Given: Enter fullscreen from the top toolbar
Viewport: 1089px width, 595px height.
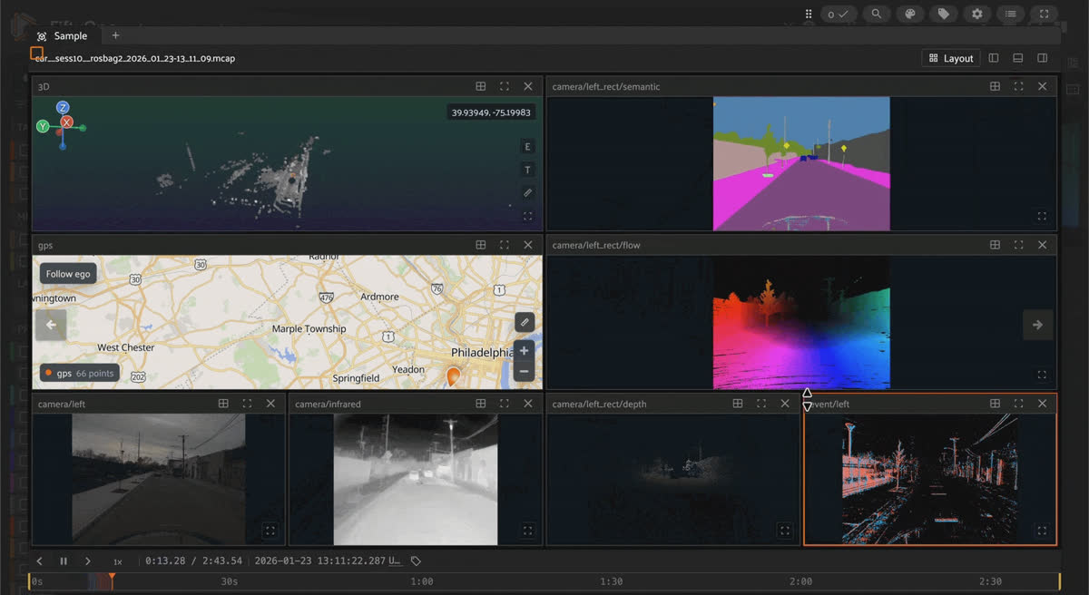Looking at the screenshot, I should (1045, 14).
